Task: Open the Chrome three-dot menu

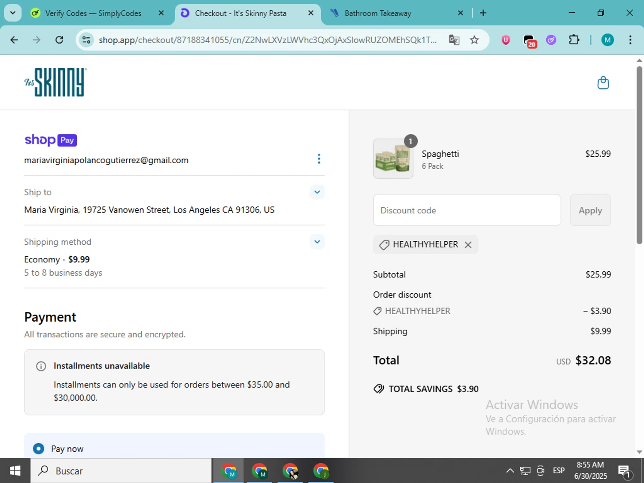Action: (630, 40)
